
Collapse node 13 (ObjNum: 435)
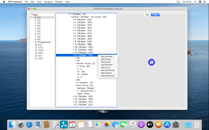pos(74,55)
